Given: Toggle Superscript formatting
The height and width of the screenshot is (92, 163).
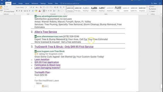Looking at the screenshot, I should [x=30, y=11].
